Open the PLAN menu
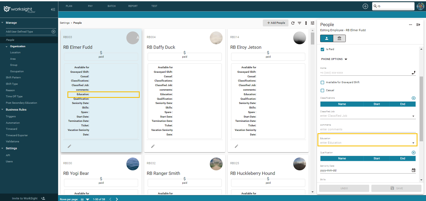This screenshot has height=201, width=426. [69, 6]
